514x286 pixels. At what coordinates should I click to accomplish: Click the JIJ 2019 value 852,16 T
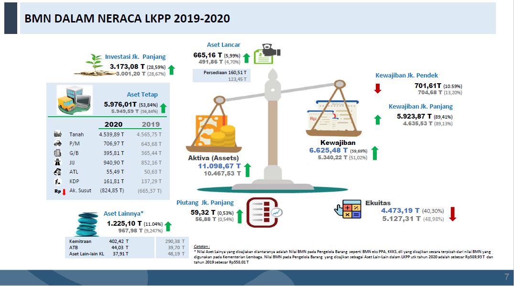151,163
